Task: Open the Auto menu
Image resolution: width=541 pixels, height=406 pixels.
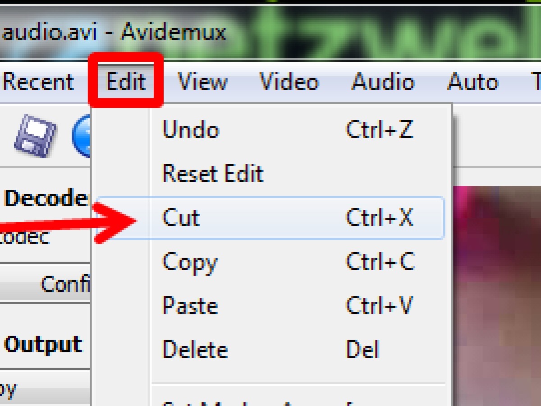Action: point(472,83)
